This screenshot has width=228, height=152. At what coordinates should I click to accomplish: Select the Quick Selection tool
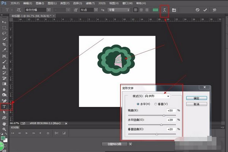pos(4,39)
